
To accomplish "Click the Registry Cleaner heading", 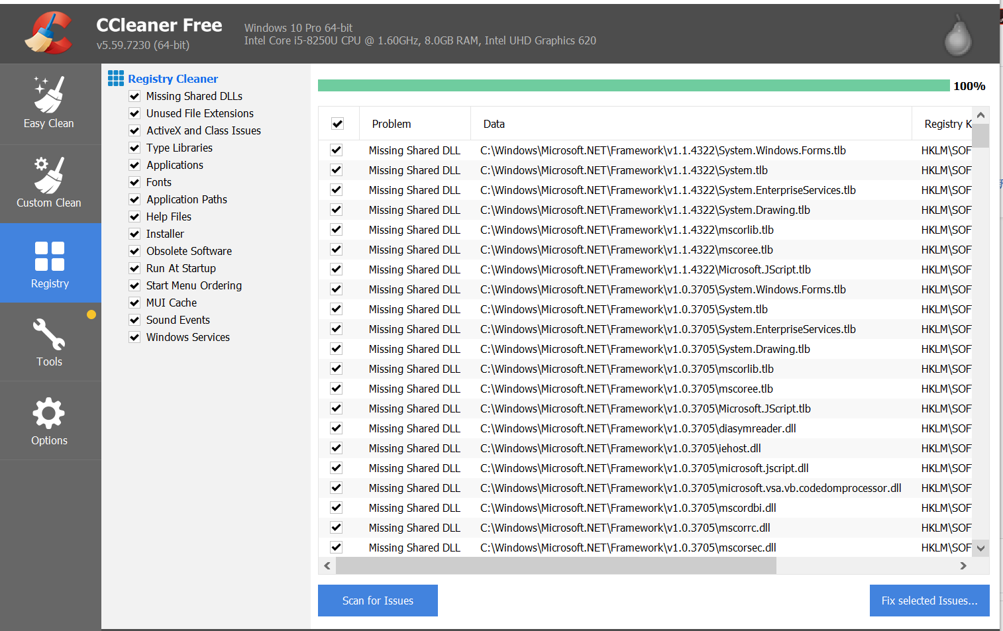I will 173,79.
